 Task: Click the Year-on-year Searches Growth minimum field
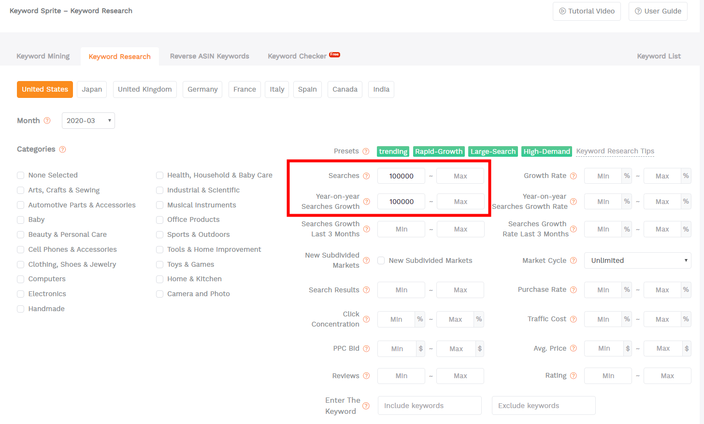[402, 202]
